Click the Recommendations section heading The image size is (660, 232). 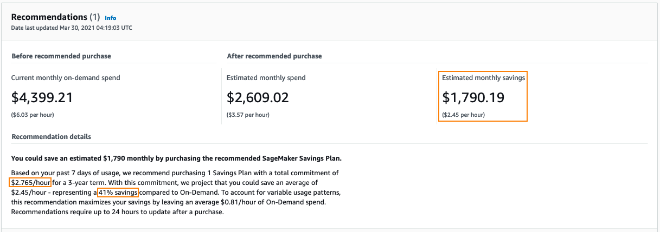(49, 17)
